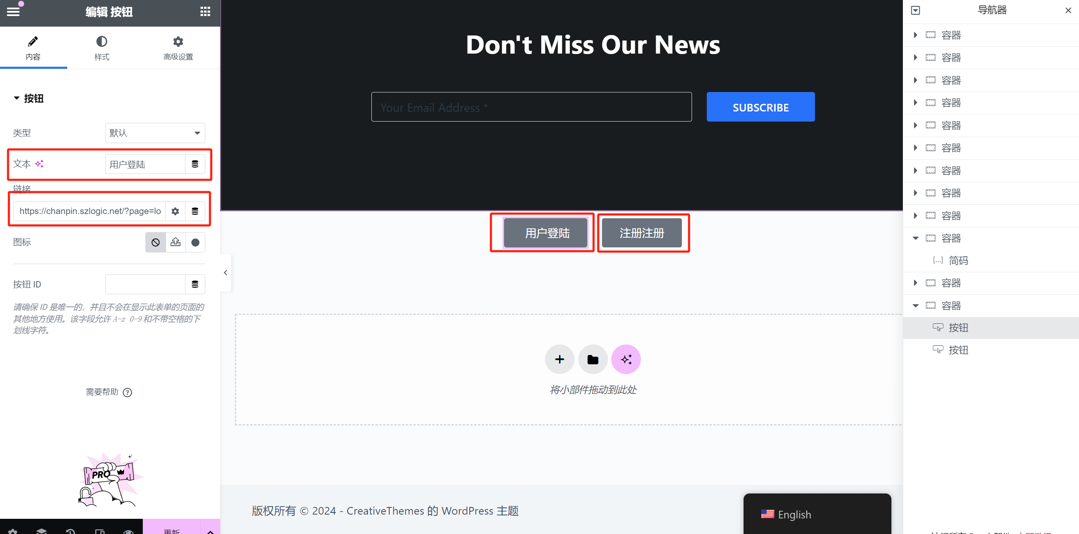This screenshot has height=534, width=1079.
Task: Open dynamic tags for the 文本 field
Action: (195, 164)
